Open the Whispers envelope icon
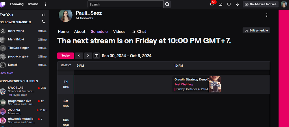289x127 pixels. (x=221, y=4)
